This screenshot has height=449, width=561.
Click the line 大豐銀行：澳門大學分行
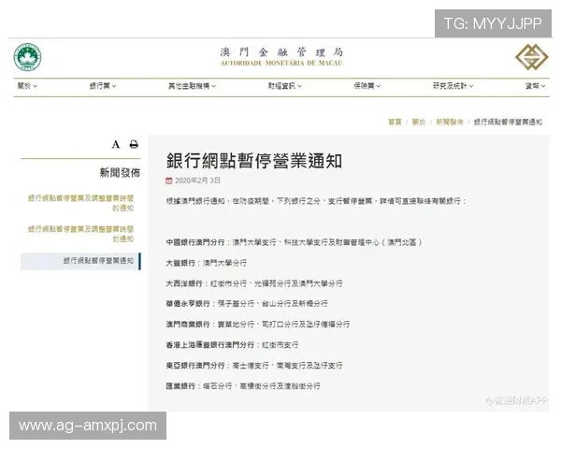click(x=206, y=263)
